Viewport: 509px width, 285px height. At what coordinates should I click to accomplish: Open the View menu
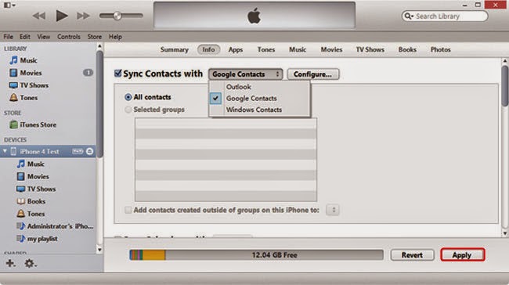tap(44, 37)
